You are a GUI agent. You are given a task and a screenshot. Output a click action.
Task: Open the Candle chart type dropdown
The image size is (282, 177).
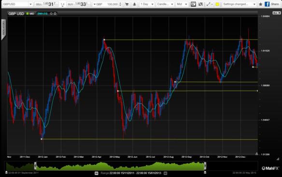coord(165,4)
